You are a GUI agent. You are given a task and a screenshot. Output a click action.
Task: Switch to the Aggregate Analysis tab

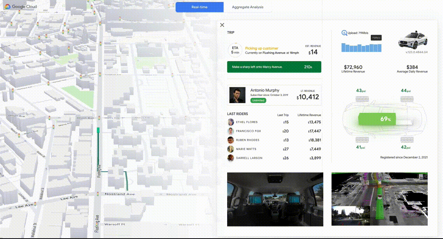[248, 7]
